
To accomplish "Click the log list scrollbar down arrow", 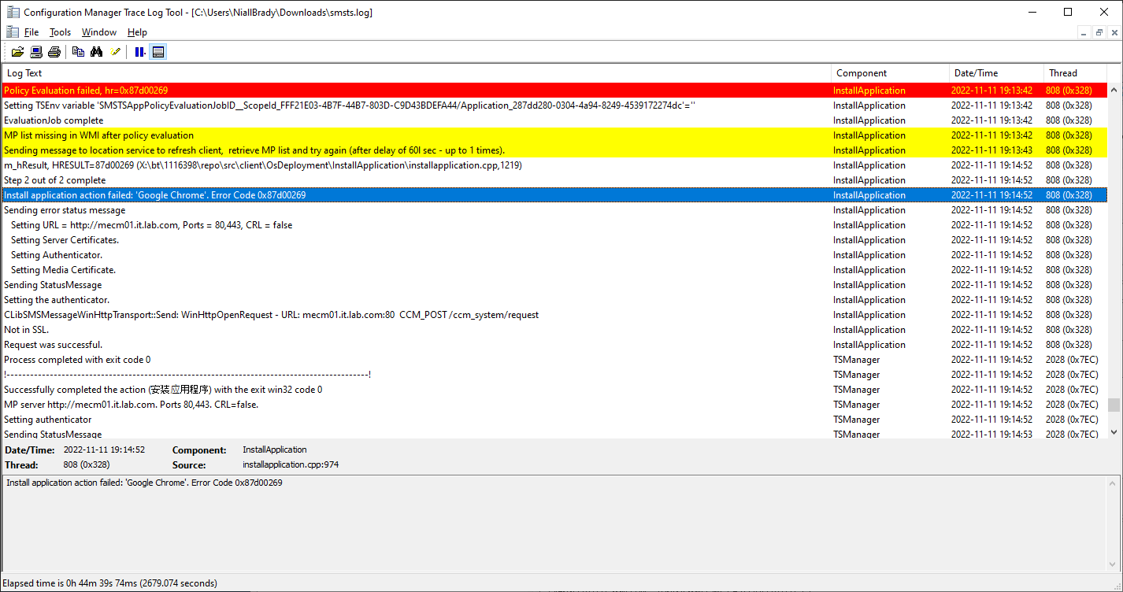I will click(1114, 431).
